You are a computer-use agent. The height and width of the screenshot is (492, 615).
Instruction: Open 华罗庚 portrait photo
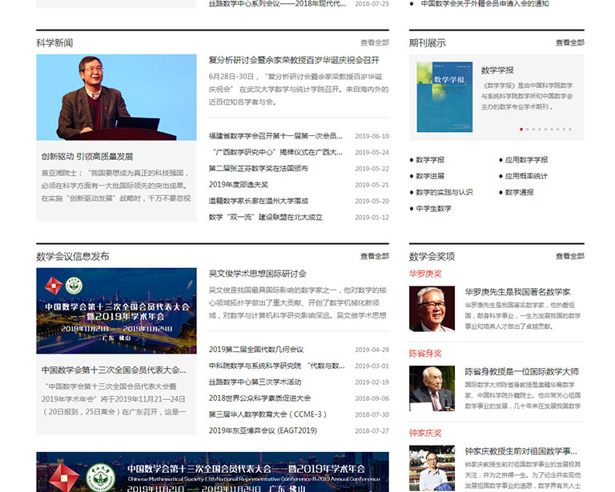coord(432,309)
